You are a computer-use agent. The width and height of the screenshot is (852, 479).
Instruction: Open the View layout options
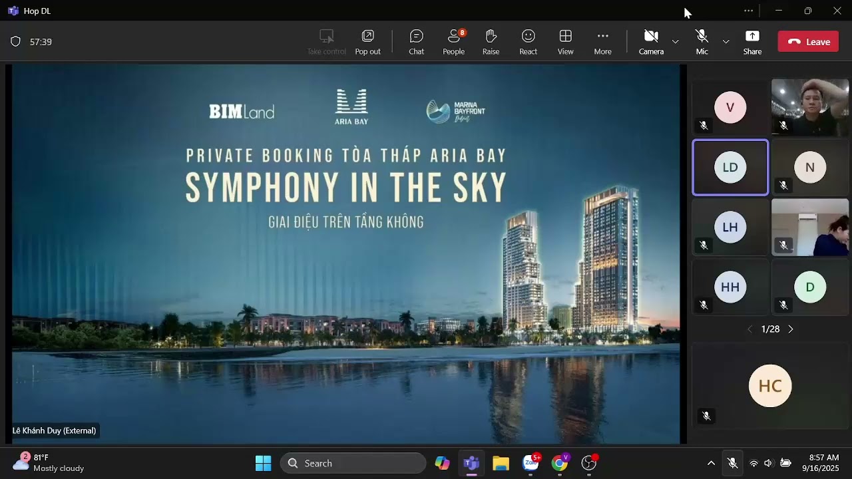pos(566,42)
